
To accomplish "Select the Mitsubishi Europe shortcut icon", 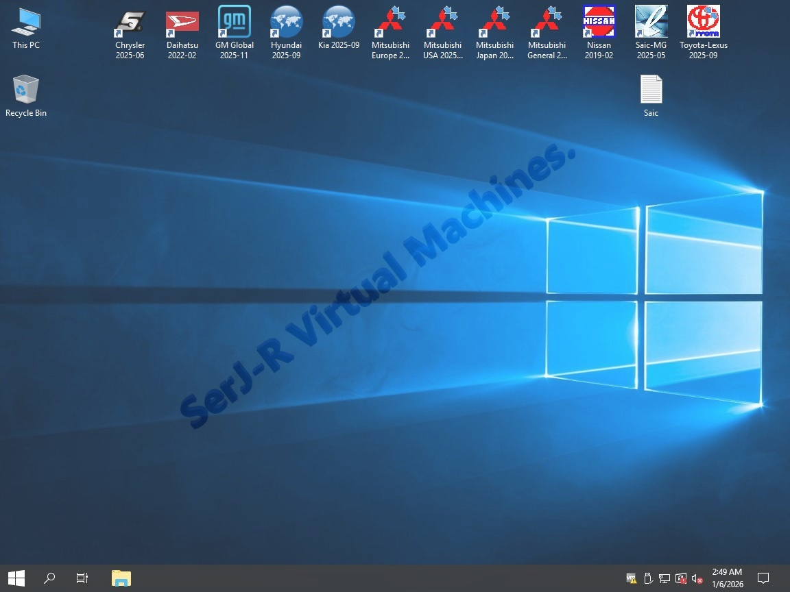I will tap(390, 23).
